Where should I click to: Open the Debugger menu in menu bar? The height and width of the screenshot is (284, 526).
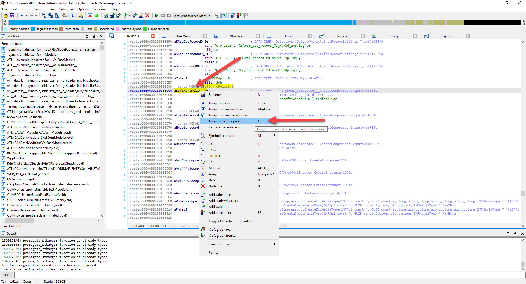66,9
